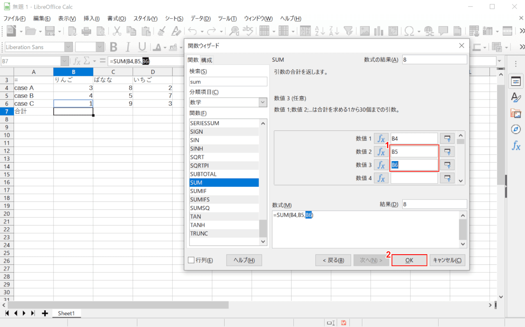This screenshot has height=327, width=525.
Task: Click the Insert Comment bubble icon
Action: [443, 31]
